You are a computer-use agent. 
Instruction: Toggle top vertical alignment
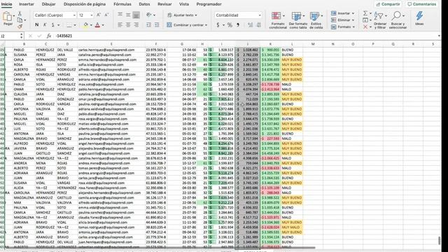point(120,15)
